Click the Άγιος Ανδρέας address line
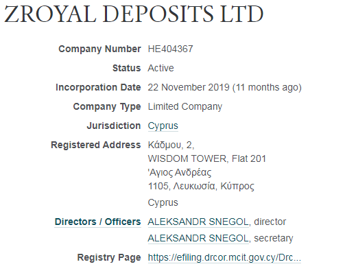345x273 pixels. pos(180,173)
